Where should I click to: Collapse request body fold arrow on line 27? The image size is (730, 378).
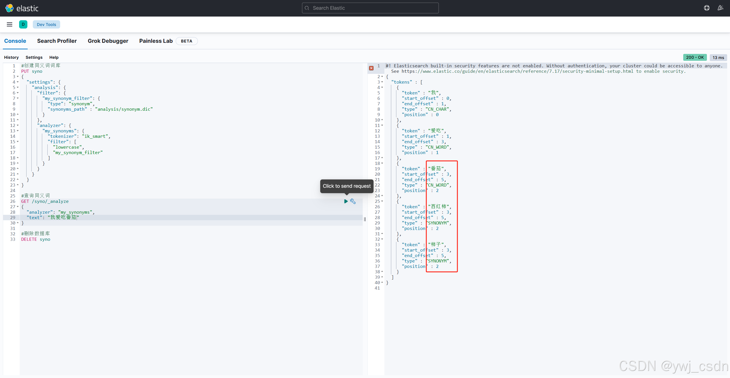point(18,207)
